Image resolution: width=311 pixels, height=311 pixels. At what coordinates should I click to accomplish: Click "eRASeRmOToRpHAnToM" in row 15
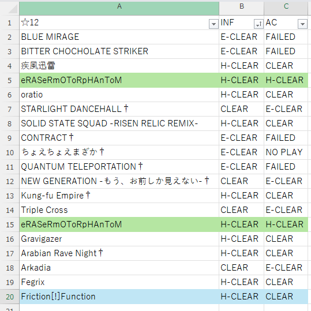click(x=119, y=224)
